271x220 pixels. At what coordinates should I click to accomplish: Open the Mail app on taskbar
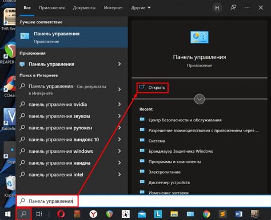click(142, 214)
